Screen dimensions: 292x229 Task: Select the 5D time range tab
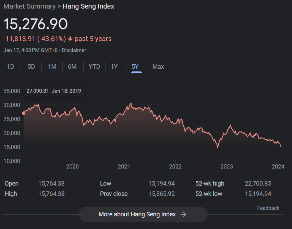click(31, 67)
